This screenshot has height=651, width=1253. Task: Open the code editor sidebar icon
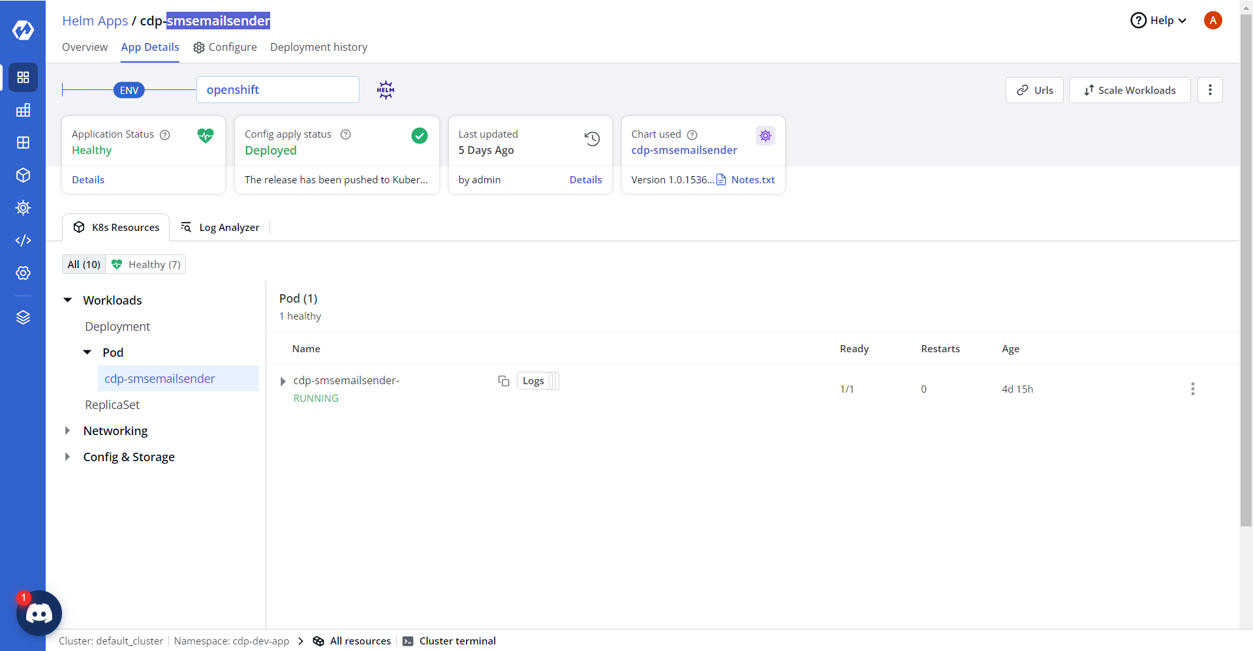(23, 241)
